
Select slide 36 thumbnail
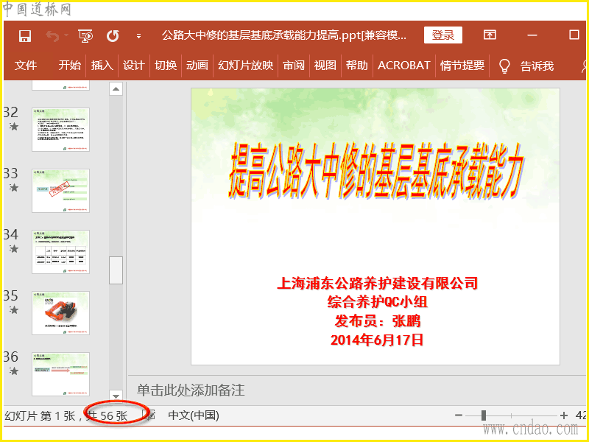pyautogui.click(x=60, y=374)
